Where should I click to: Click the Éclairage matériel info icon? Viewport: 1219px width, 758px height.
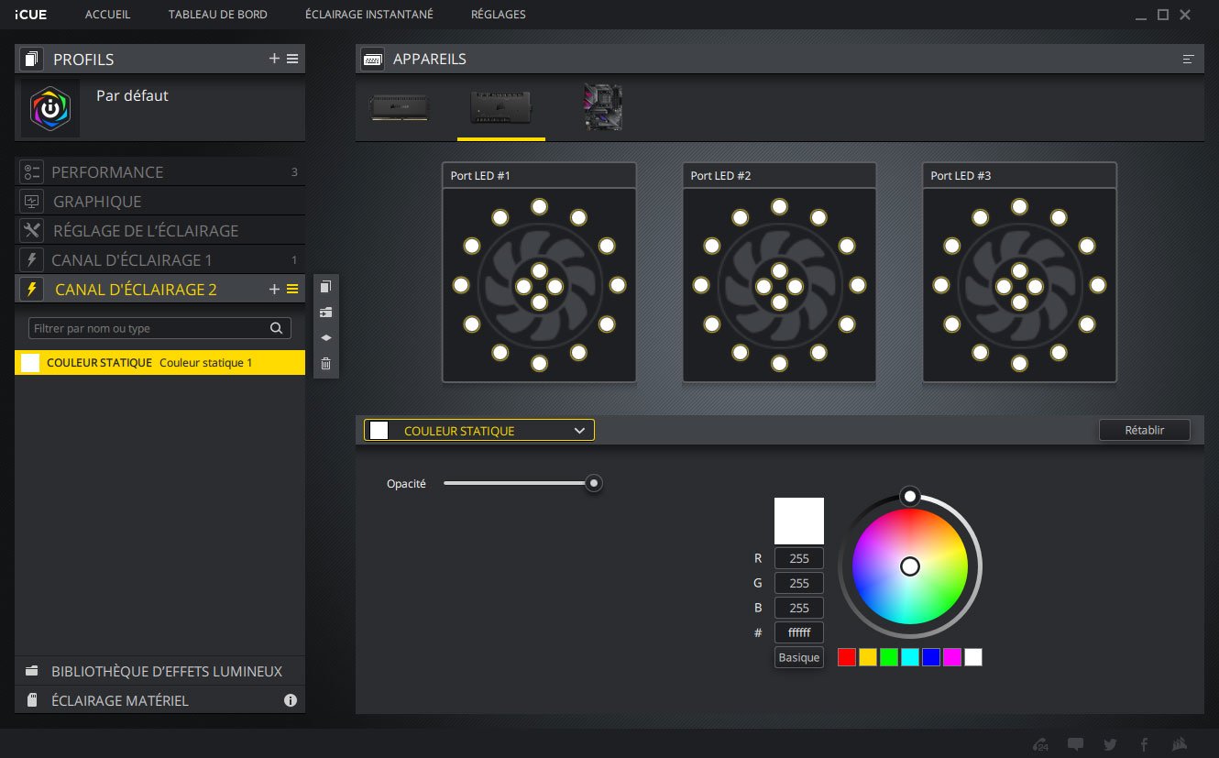291,700
